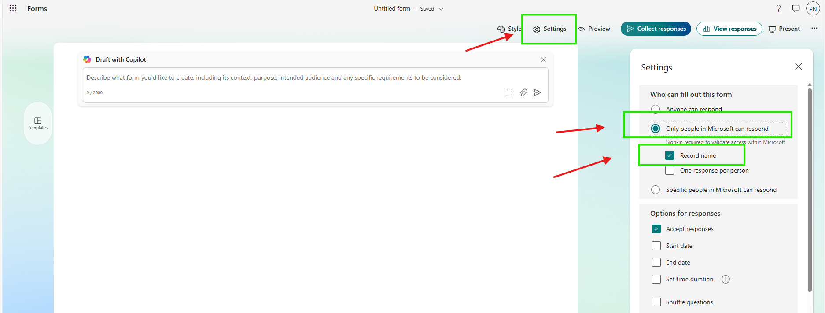Click the Settings panel scrollbar
This screenshot has height=313, width=825.
(x=810, y=189)
